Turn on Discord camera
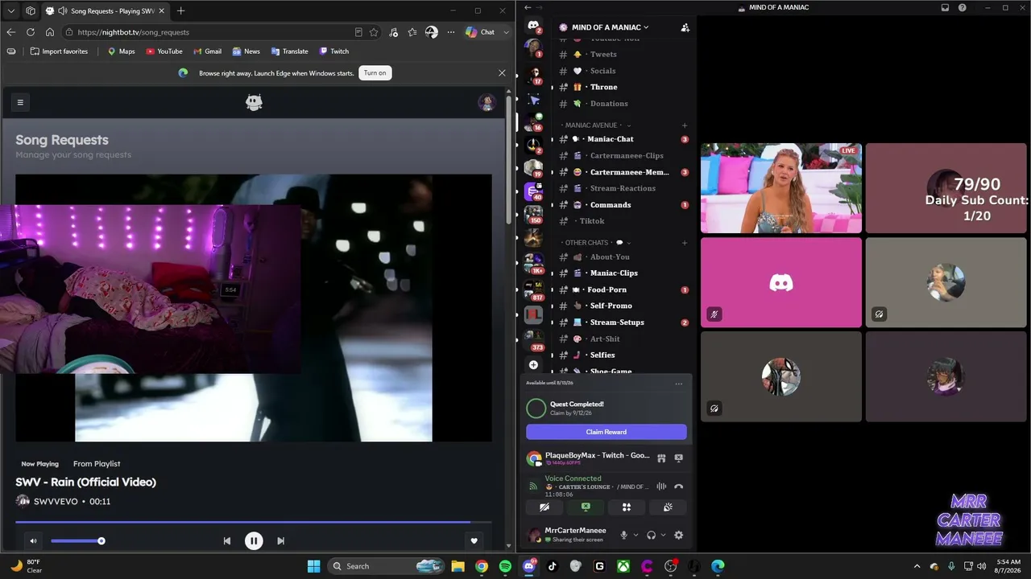 pos(544,507)
